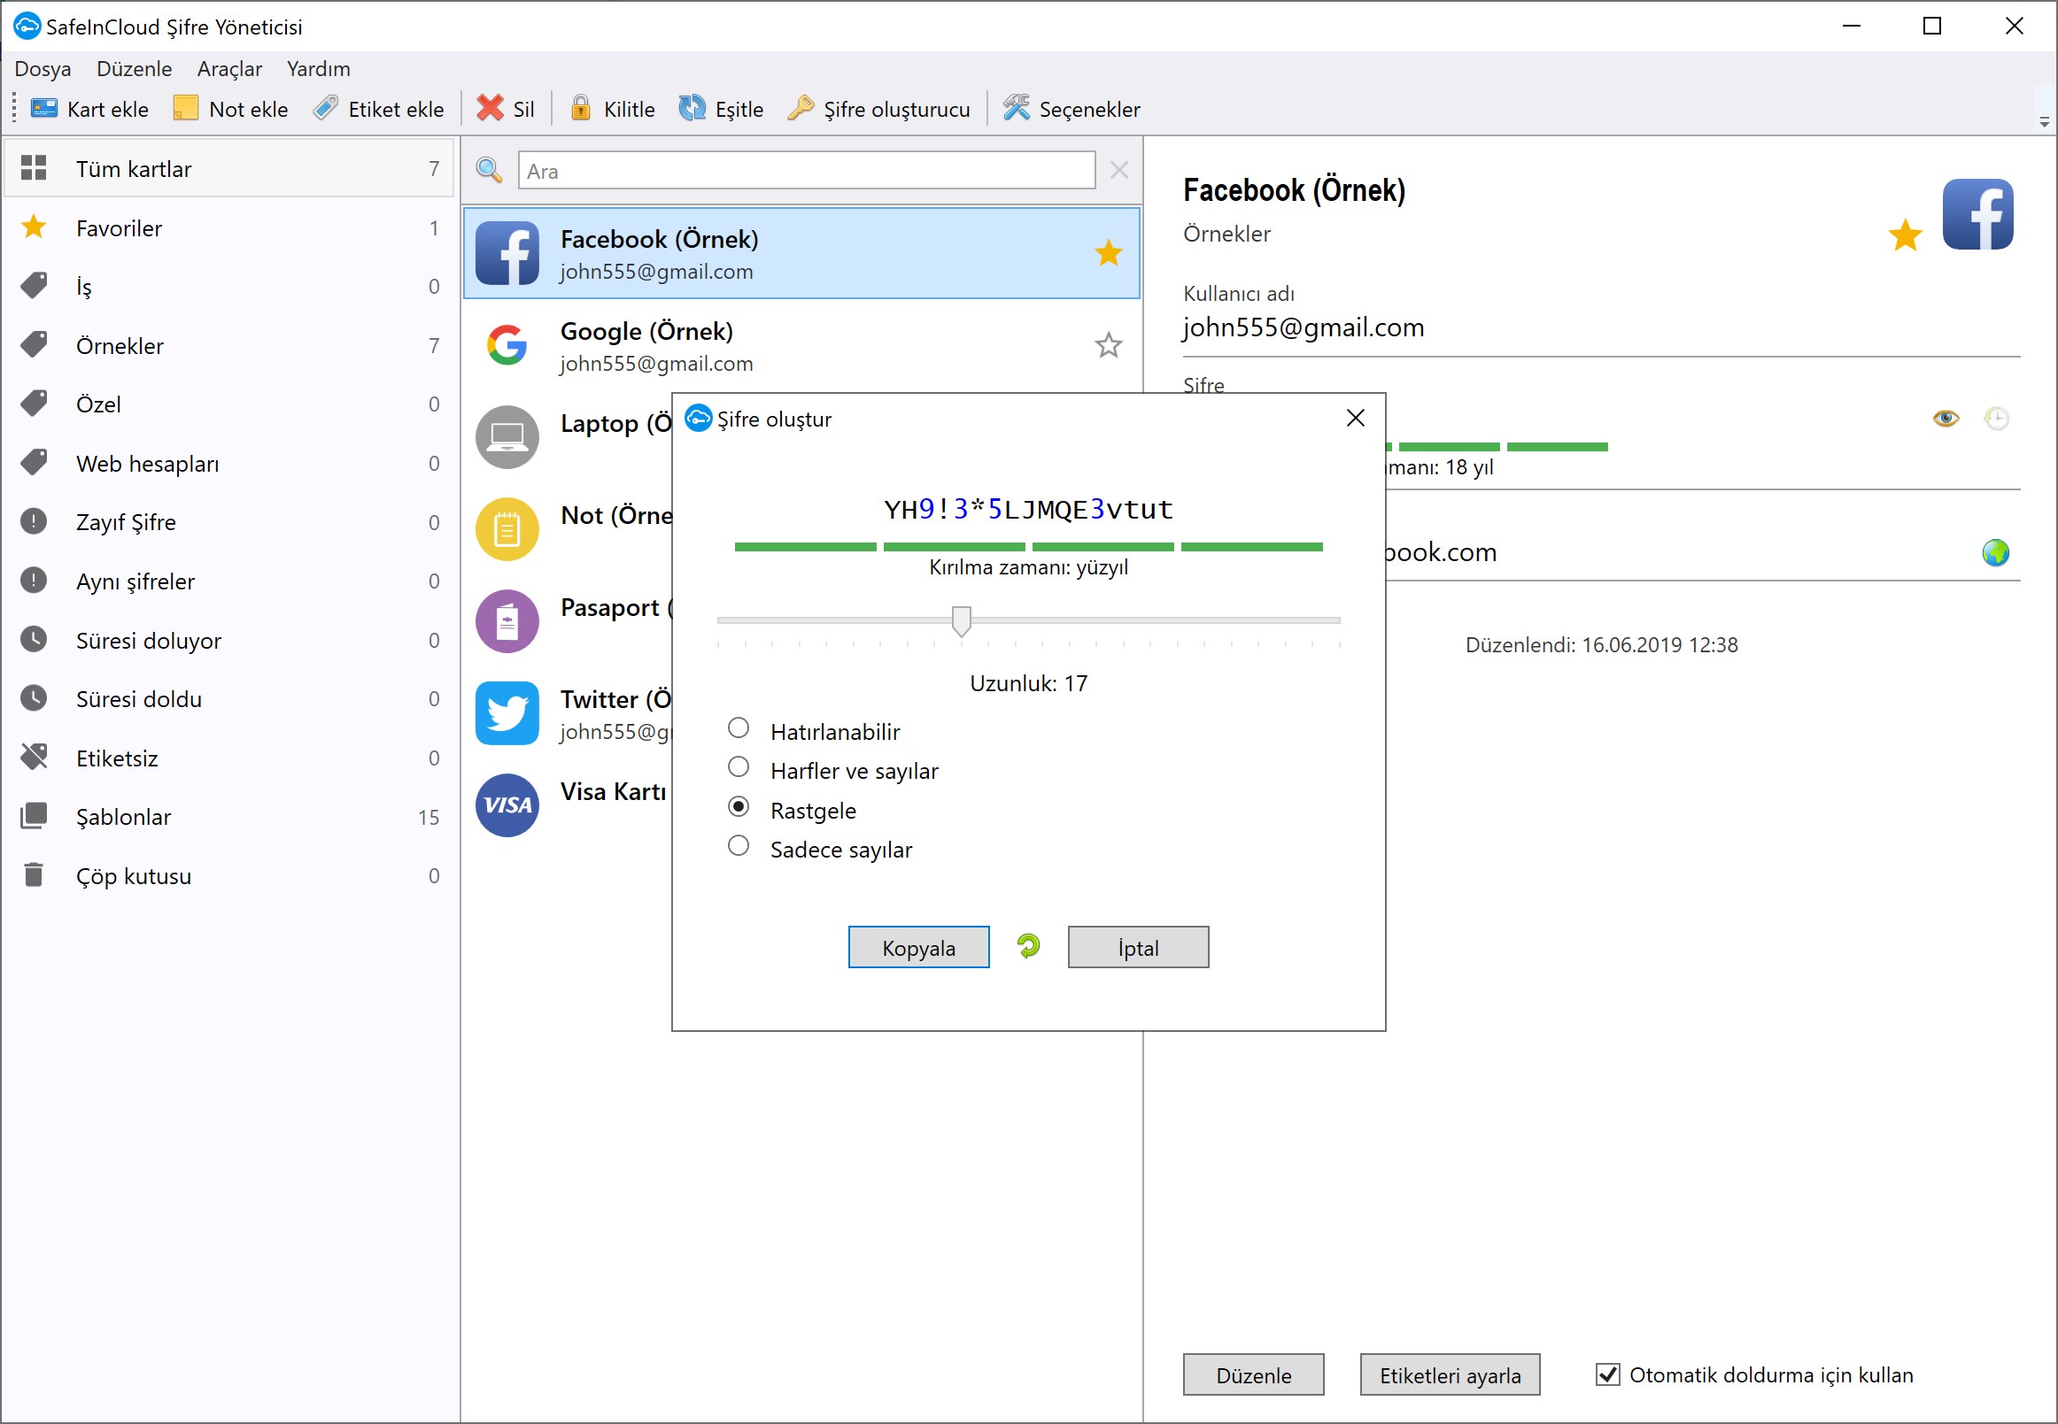Click the Şifre oluşturucu key icon

click(800, 109)
